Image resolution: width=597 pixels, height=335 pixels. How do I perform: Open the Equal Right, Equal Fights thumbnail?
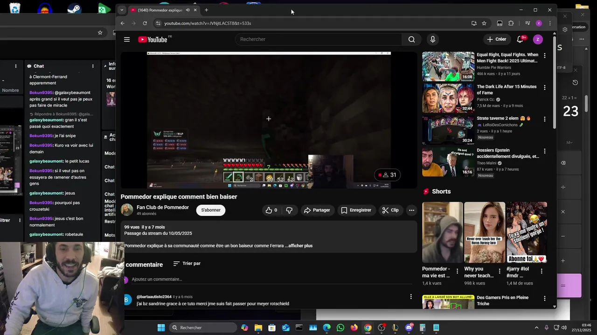pos(448,66)
